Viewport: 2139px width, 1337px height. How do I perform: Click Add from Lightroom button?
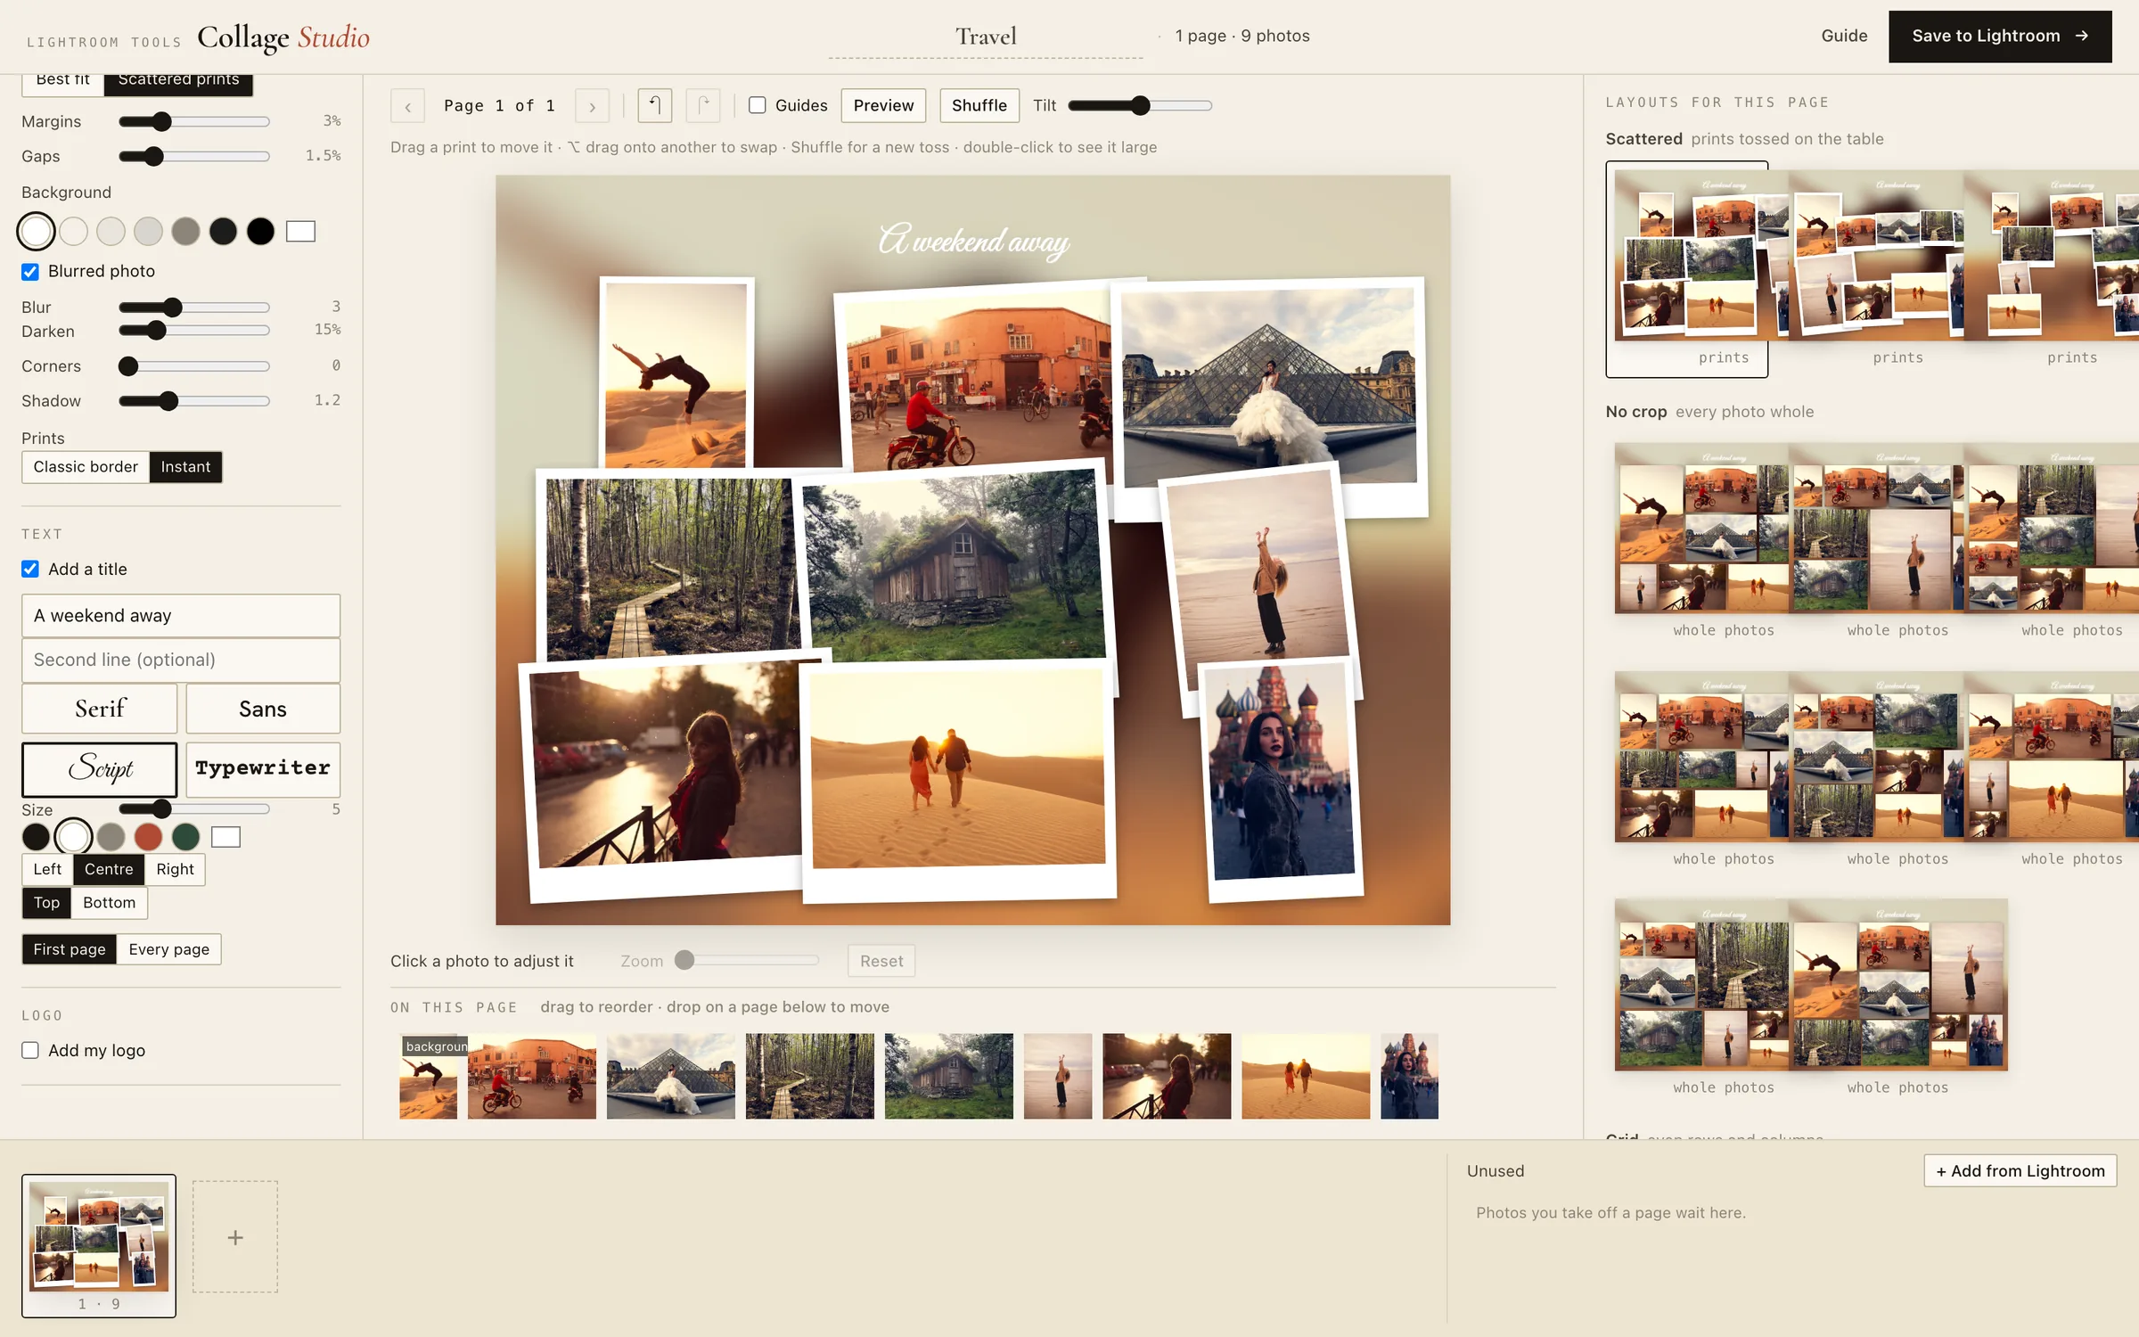click(2020, 1171)
